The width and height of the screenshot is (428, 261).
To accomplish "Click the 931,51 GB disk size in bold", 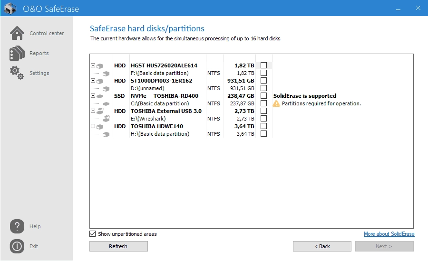I will 241,81.
